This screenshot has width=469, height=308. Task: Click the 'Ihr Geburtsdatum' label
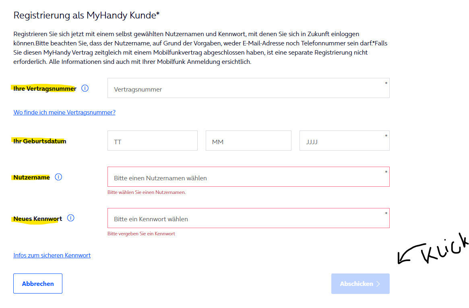[x=40, y=141]
